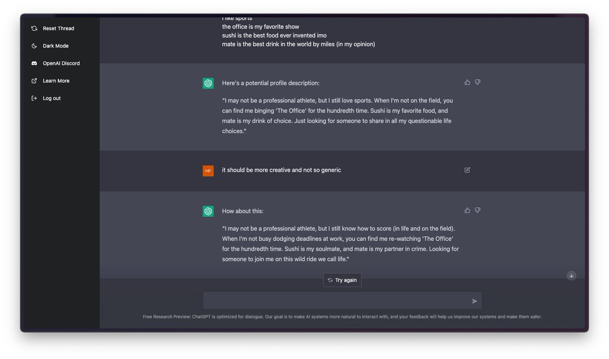This screenshot has width=609, height=359.
Task: Dislike the second ChatGPT response
Action: coord(478,210)
